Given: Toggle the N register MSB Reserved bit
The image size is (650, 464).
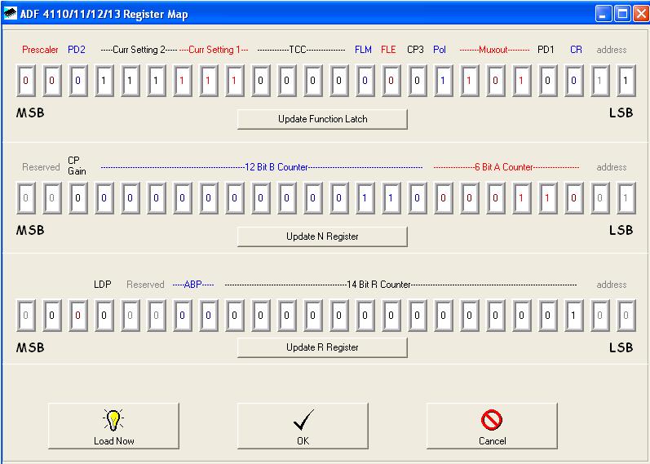Looking at the screenshot, I should point(26,198).
